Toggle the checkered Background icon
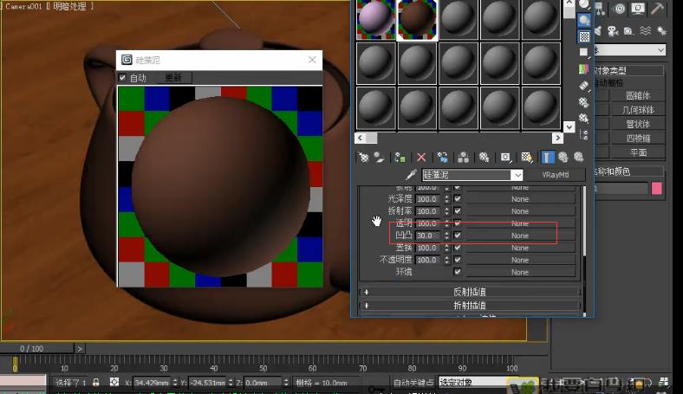 click(584, 37)
